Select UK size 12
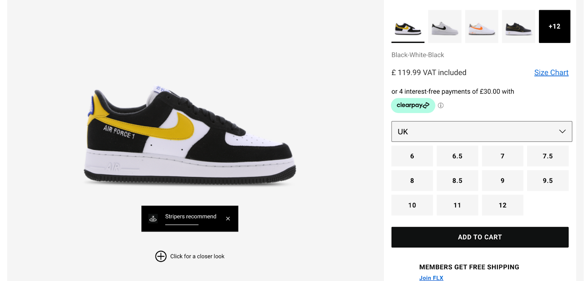 coord(502,205)
